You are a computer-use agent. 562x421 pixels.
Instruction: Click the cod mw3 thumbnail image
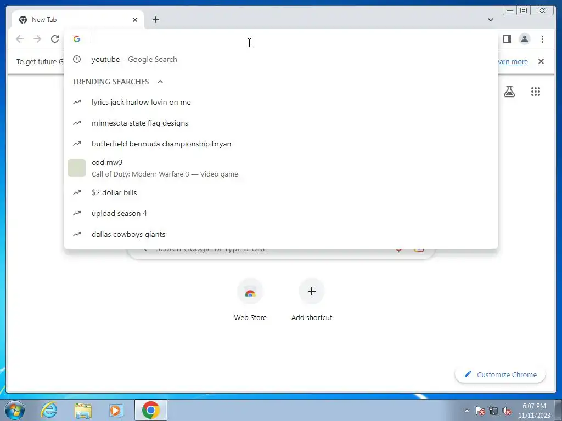(77, 168)
